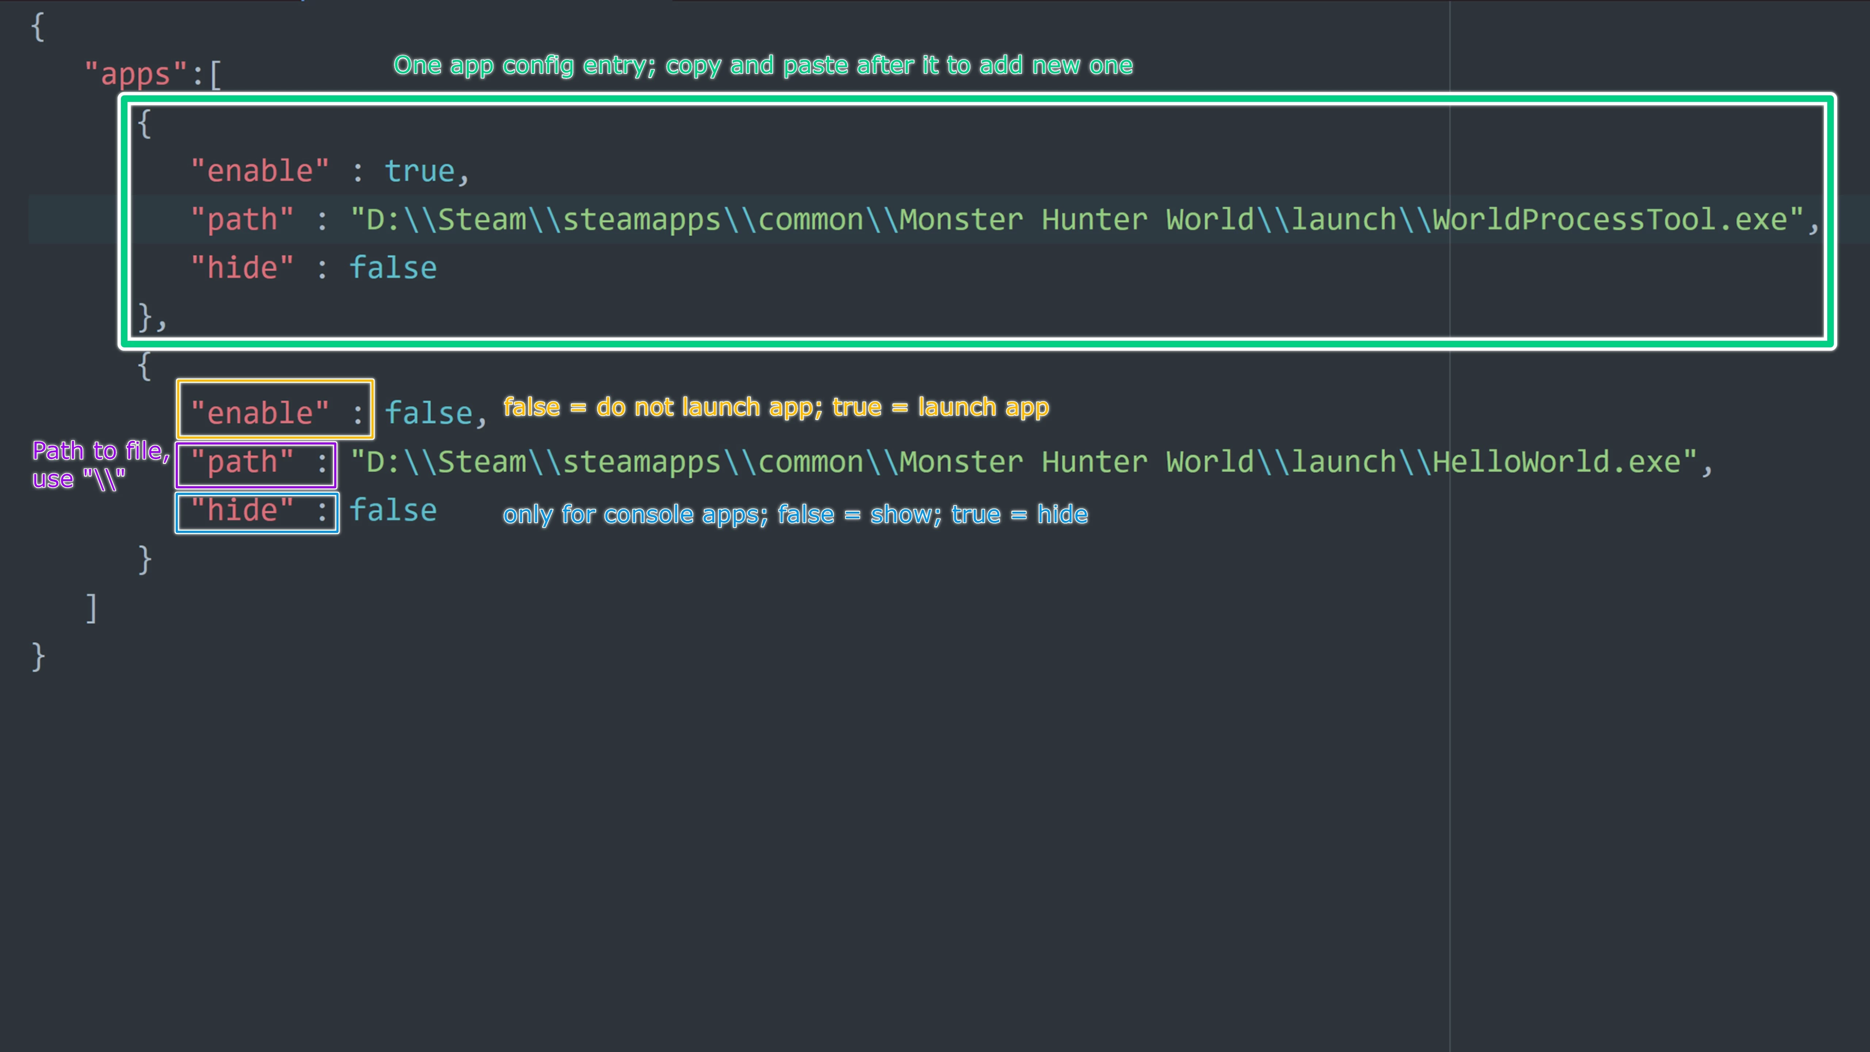This screenshot has width=1870, height=1052.
Task: Click the "}," closing the first app entry
Action: 152,318
